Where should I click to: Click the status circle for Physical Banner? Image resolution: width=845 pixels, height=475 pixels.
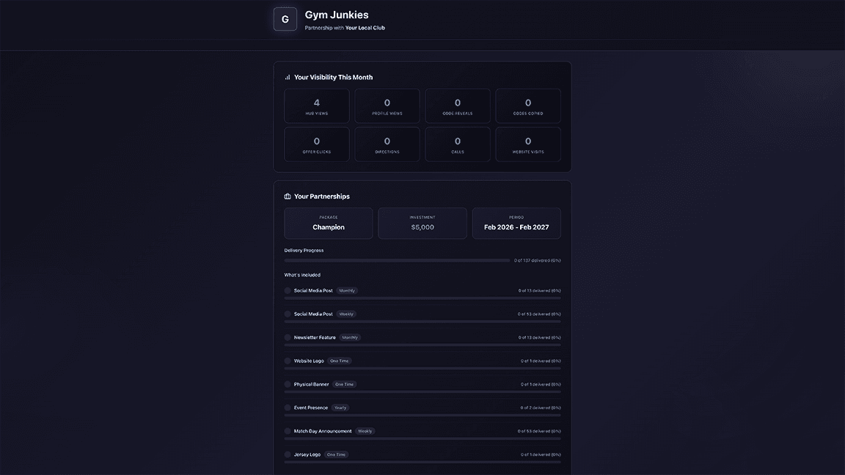[x=288, y=384]
